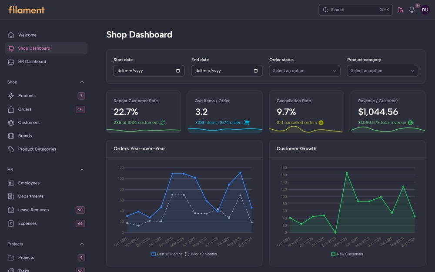
Task: Click the $1,044.56 revenue value
Action: click(x=378, y=112)
